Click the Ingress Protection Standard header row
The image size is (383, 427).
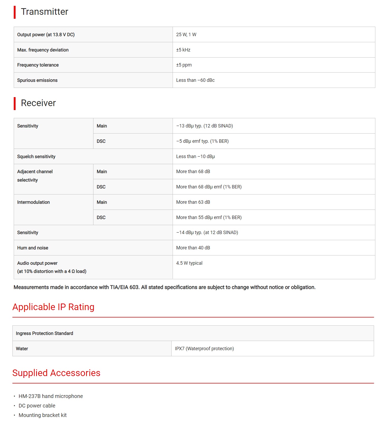(44, 333)
